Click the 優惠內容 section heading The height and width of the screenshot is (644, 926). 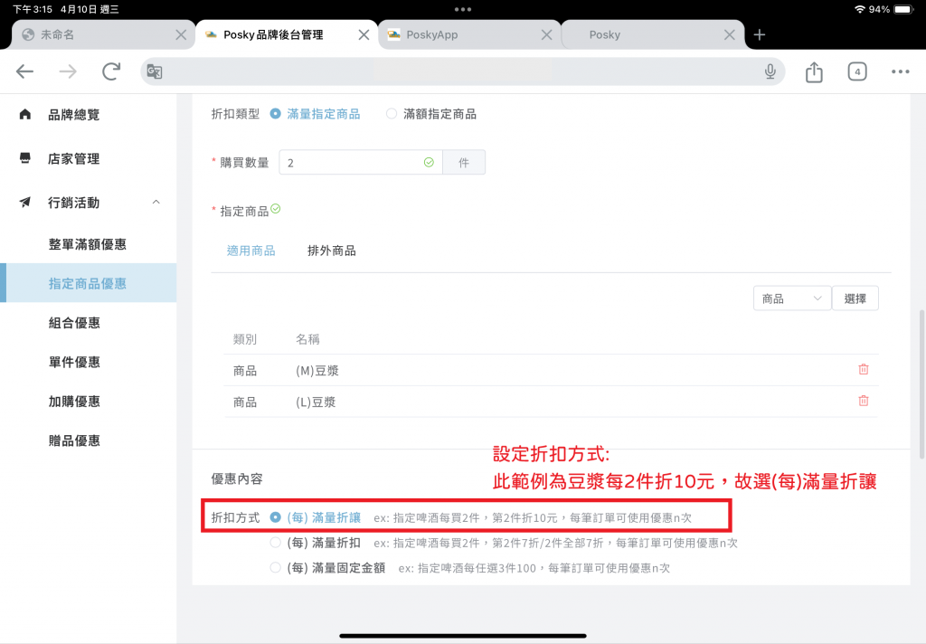coord(237,478)
